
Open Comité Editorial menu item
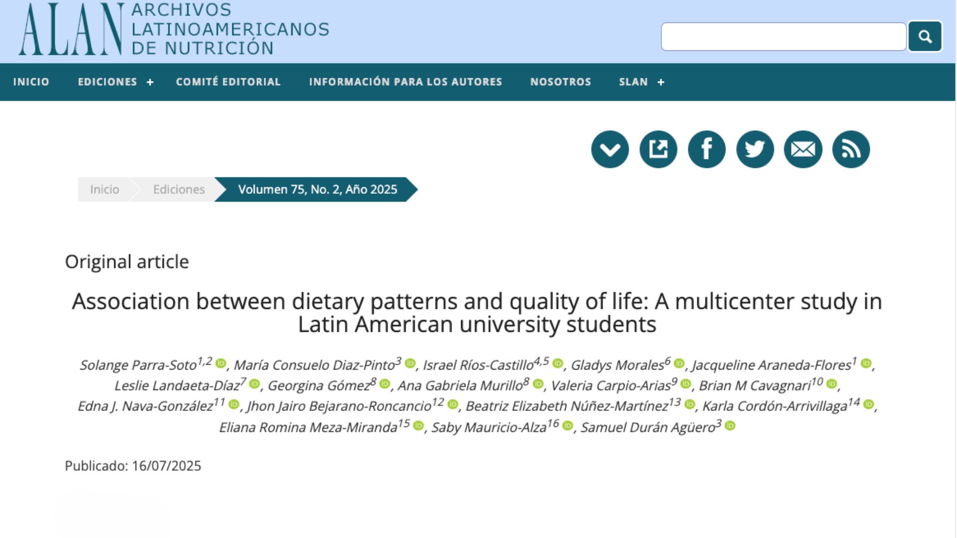pos(228,82)
